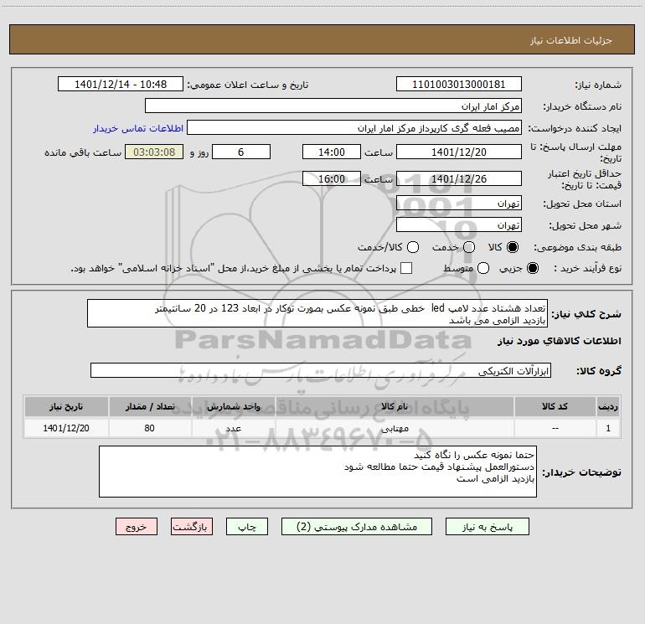Click the بازگشت back button
Image resolution: width=645 pixels, height=624 pixels.
[x=192, y=527]
